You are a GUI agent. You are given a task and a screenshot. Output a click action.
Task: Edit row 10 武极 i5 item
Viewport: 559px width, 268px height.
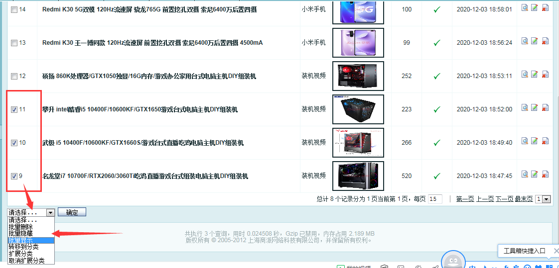[534, 141]
